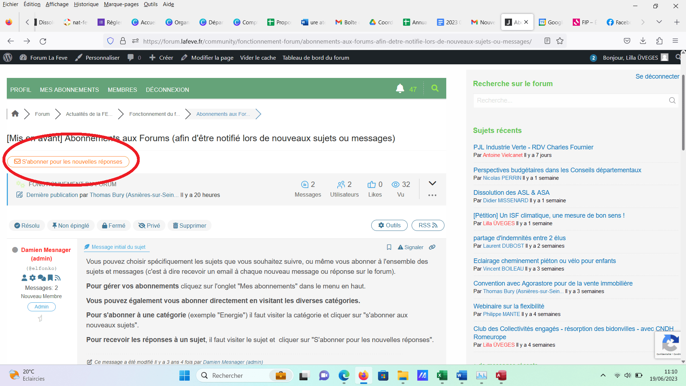Open Reader view icon in address bar

547,41
